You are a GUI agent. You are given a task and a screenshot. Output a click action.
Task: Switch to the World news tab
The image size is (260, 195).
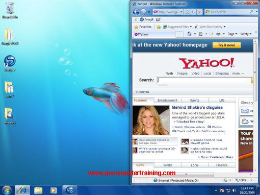pos(167,165)
